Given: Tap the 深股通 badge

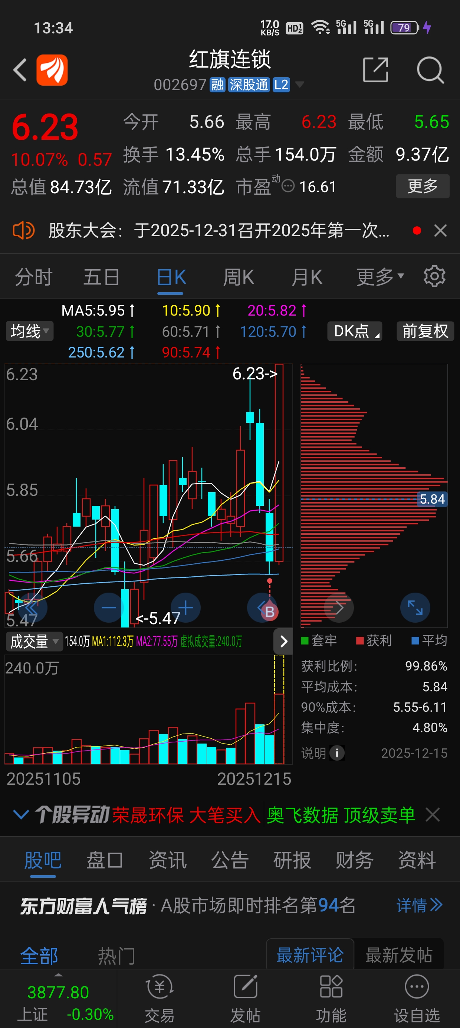Looking at the screenshot, I should pos(249,84).
